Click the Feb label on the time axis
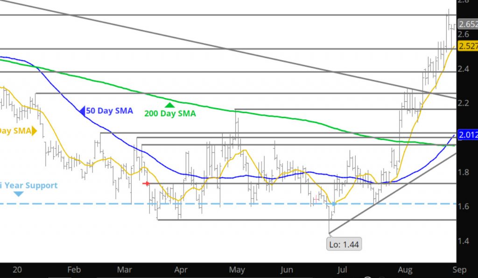Screen dimensions: 478x278 [74, 270]
